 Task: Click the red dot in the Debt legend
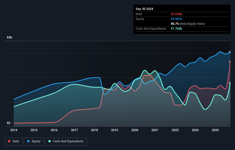[x=9, y=141]
